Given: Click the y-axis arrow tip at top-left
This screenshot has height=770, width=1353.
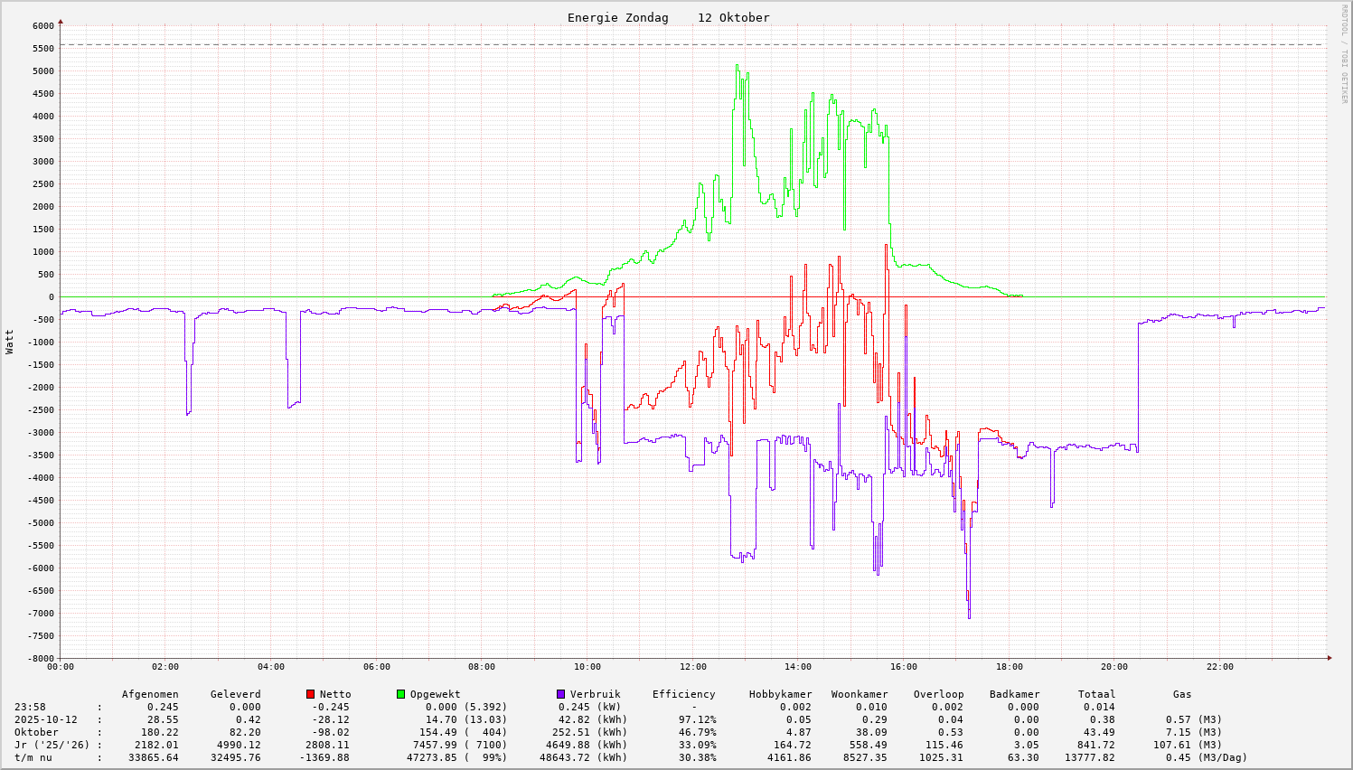Looking at the screenshot, I should coord(61,21).
